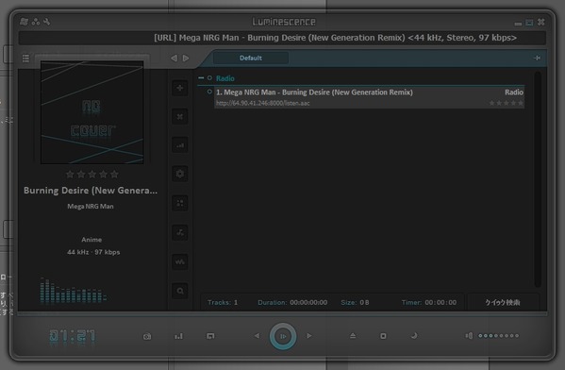This screenshot has height=370, width=565.
Task: Collapse the Radio group in playlist
Action: point(201,78)
